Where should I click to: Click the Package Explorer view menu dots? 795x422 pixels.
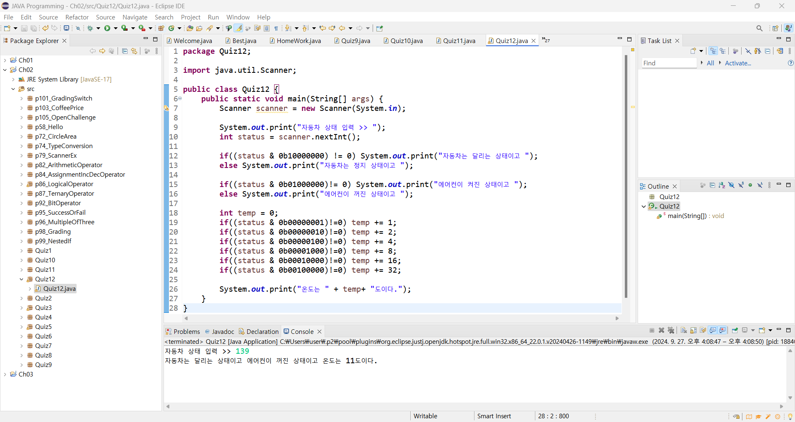pyautogui.click(x=157, y=51)
